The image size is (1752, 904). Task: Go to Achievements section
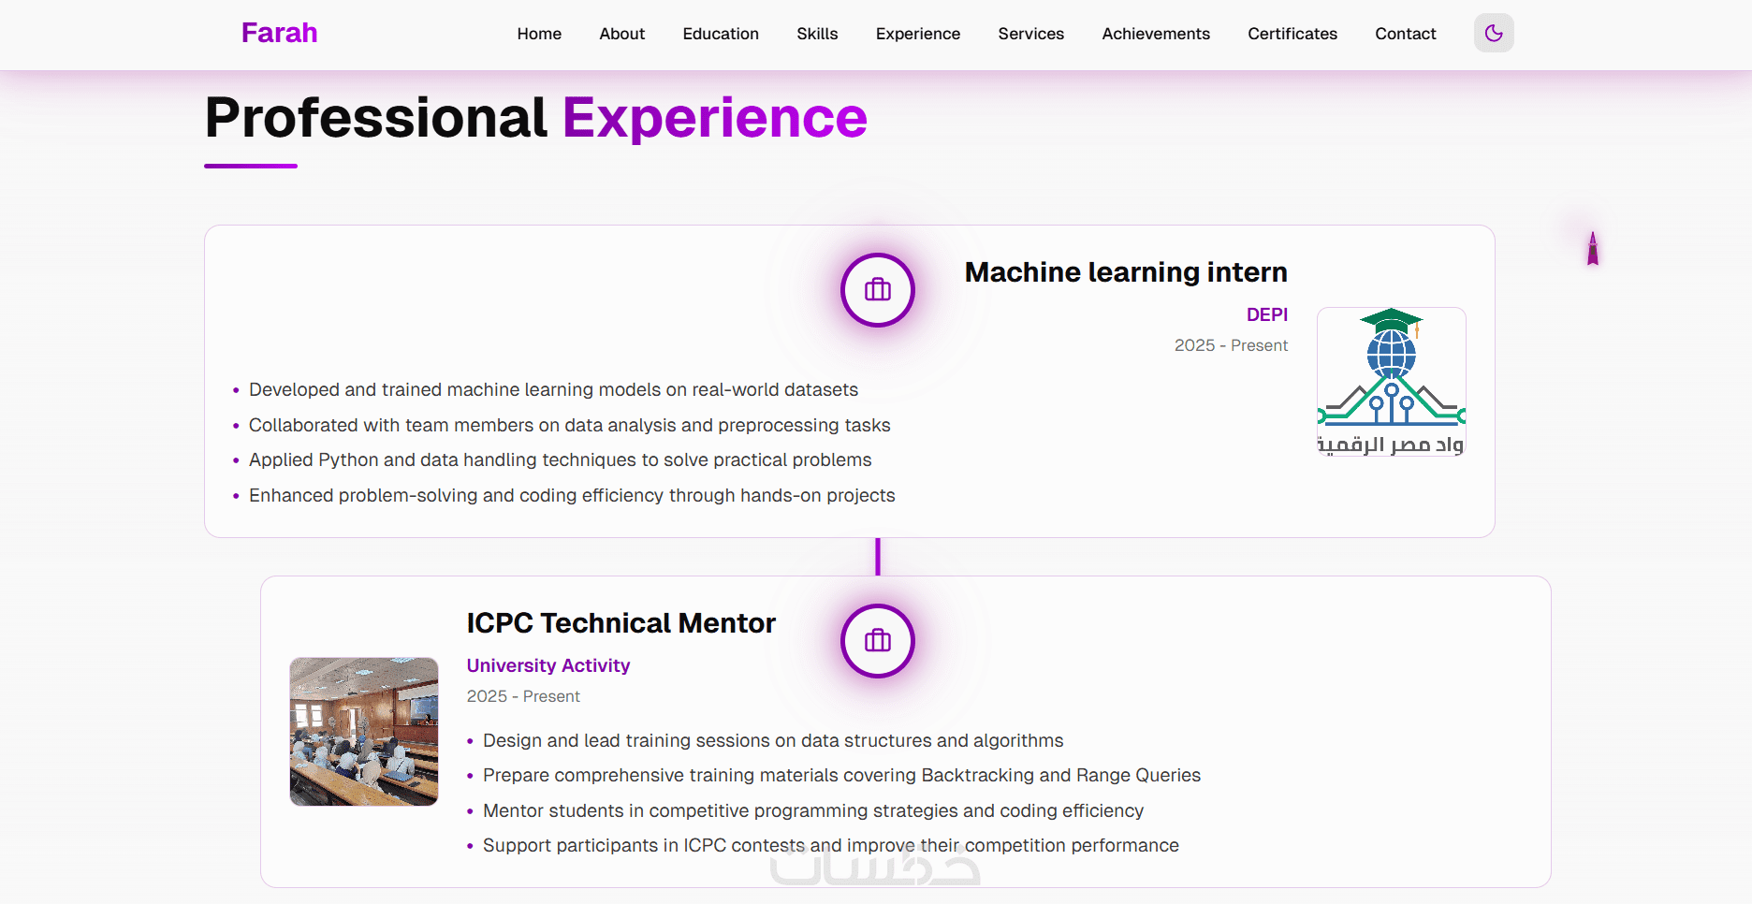coord(1155,34)
